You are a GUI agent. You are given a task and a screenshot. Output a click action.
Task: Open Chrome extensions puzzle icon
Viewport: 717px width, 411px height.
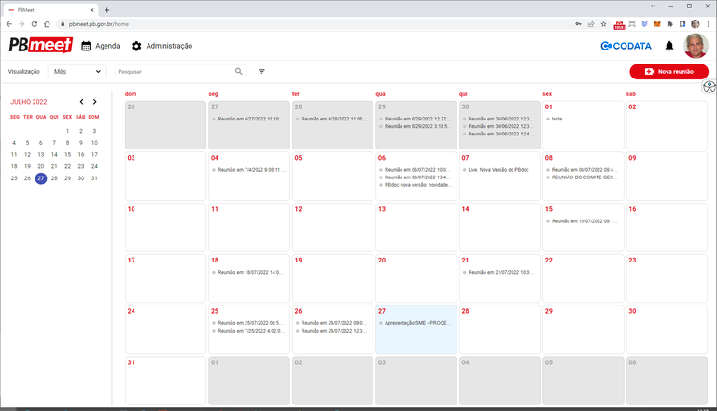pos(670,24)
